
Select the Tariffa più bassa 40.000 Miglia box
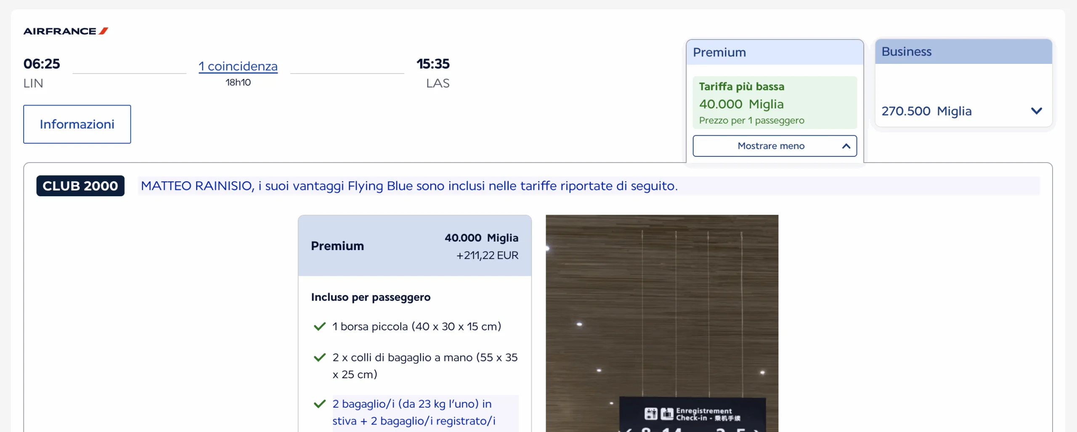[774, 103]
